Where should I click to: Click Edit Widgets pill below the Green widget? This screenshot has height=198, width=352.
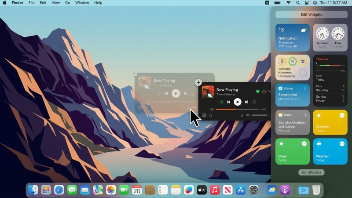(x=312, y=172)
